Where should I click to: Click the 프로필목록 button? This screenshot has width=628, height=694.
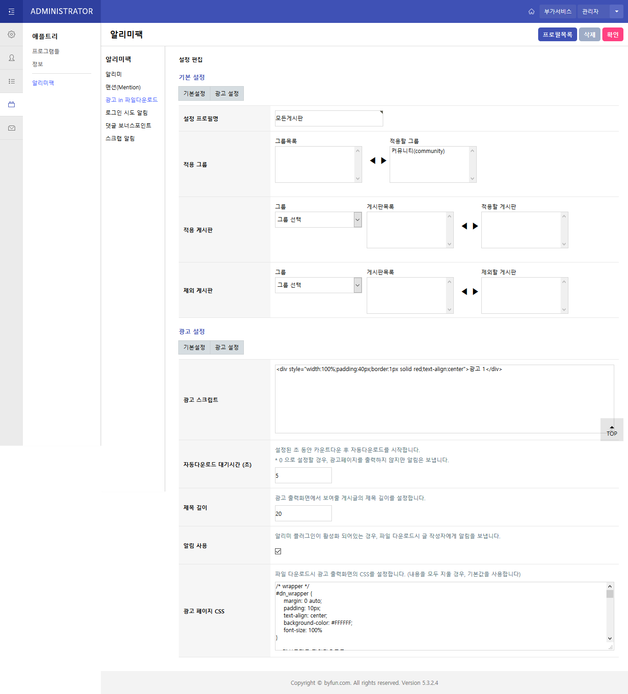557,34
